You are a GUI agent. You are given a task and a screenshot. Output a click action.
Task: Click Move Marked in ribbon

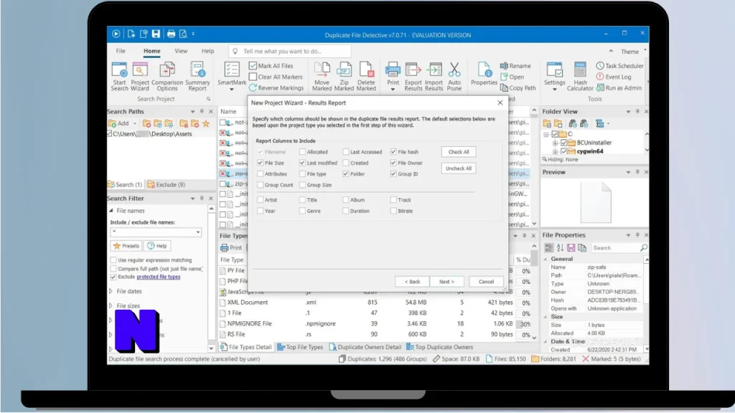tap(322, 76)
